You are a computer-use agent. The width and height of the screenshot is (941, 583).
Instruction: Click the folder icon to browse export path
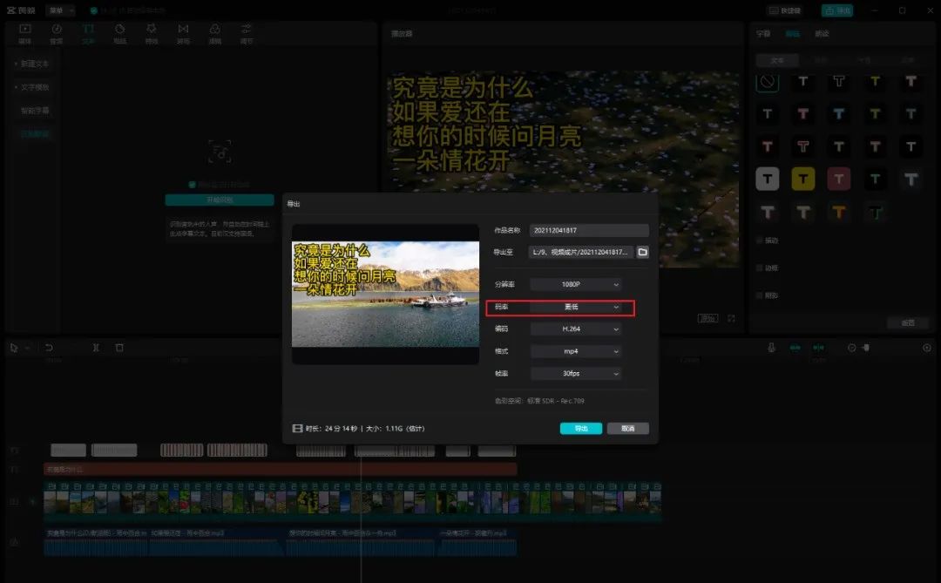coord(642,252)
